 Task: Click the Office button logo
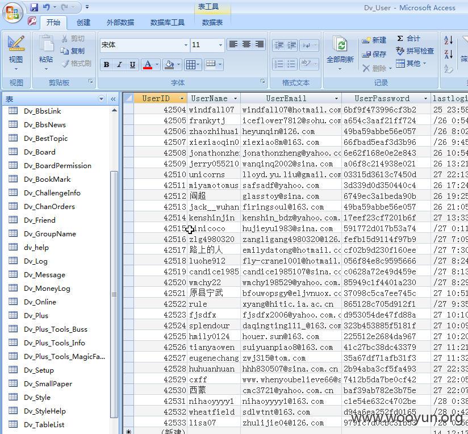pos(12,13)
